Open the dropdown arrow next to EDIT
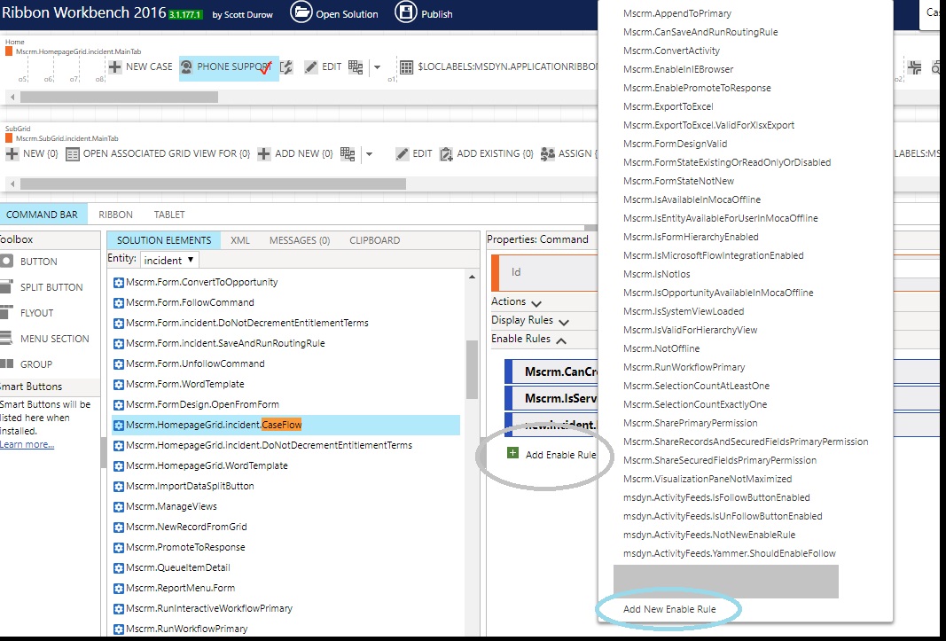 [376, 66]
